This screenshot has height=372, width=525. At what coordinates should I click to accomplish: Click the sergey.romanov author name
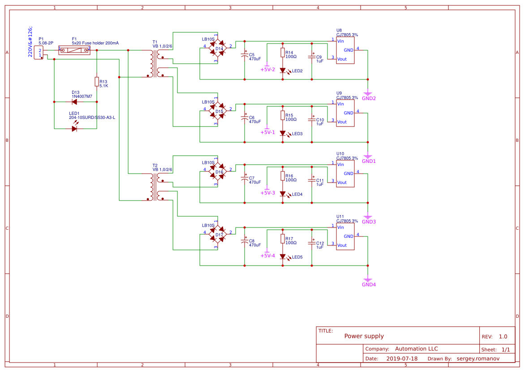point(478,358)
